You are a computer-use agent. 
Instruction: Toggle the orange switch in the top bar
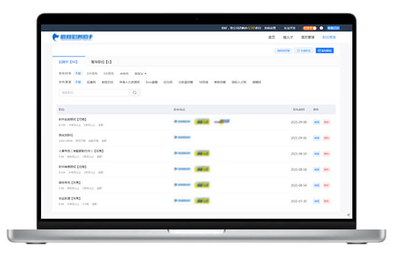pos(310,28)
